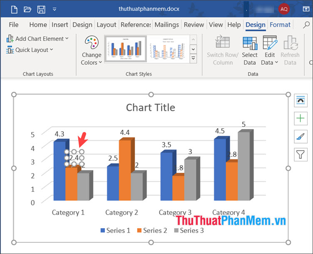Click the chart's top-left resize handle

coord(14,94)
